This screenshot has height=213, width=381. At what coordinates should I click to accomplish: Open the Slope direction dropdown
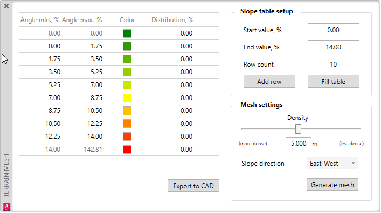332,164
